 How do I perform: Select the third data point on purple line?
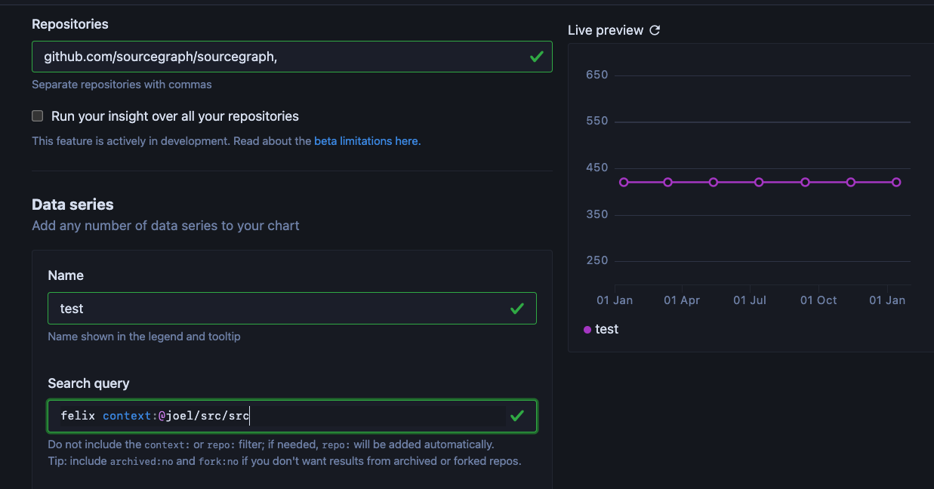(714, 182)
